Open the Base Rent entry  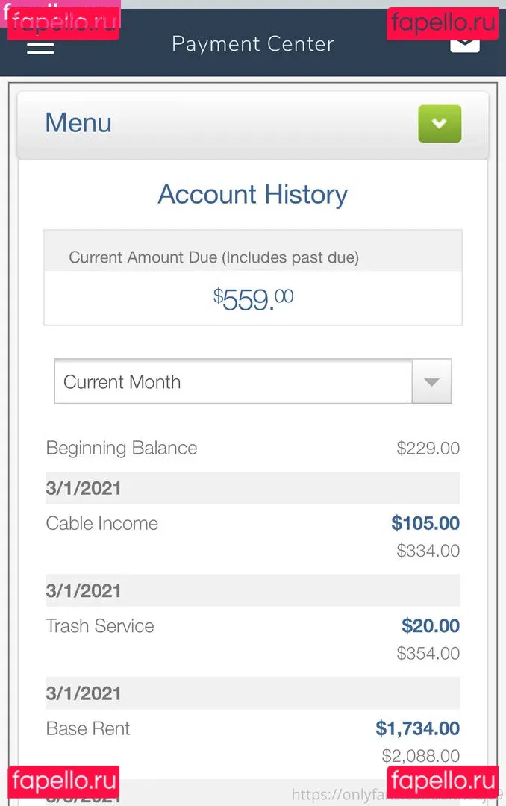tap(88, 728)
